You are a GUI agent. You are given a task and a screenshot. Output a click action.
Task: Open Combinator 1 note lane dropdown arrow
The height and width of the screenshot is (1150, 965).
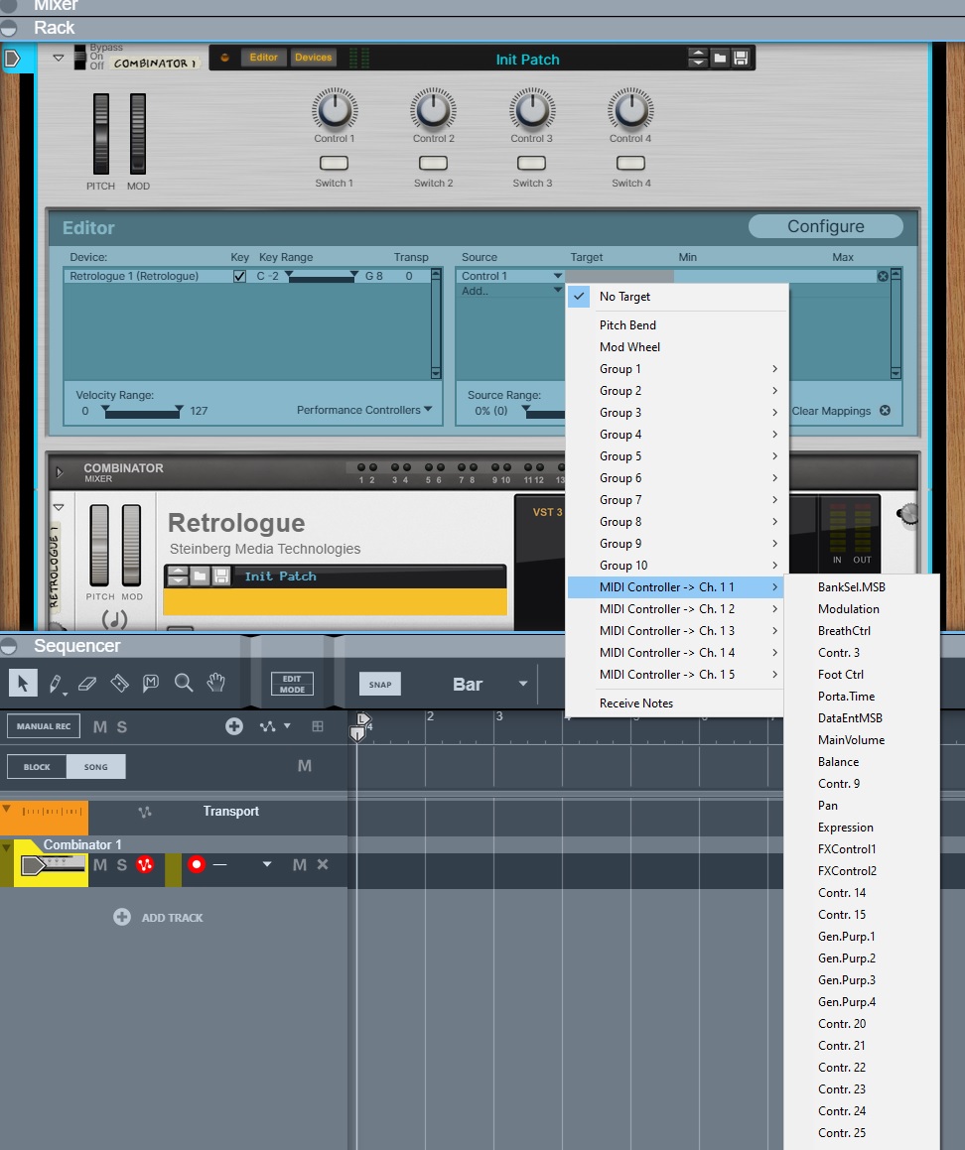coord(267,864)
